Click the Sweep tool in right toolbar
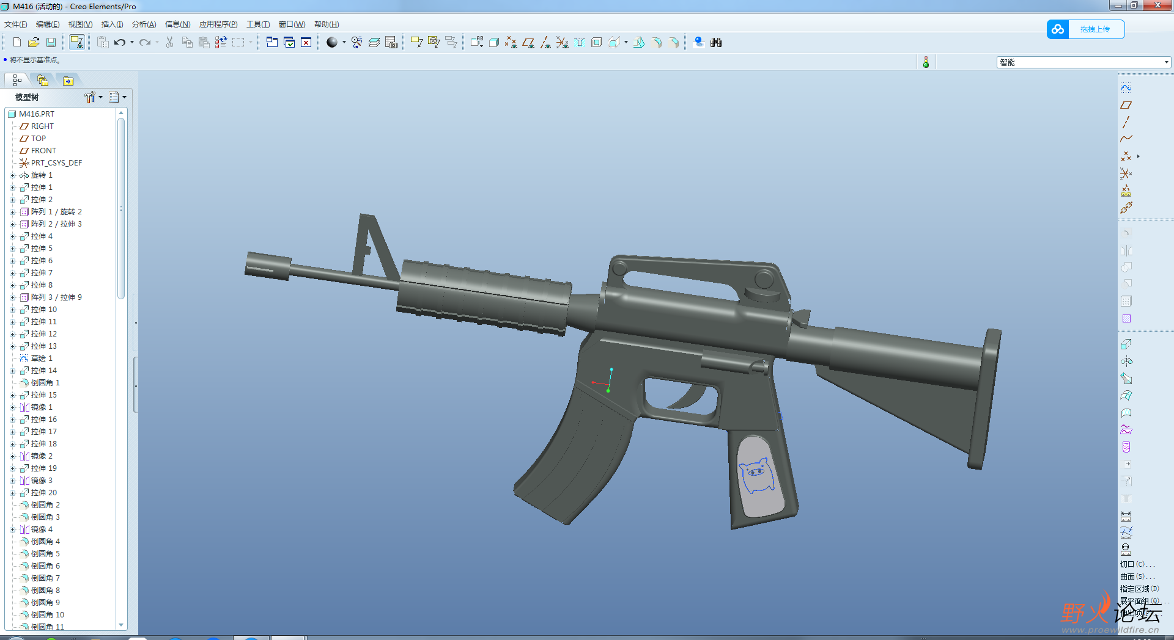Image resolution: width=1174 pixels, height=640 pixels. pyautogui.click(x=1126, y=379)
